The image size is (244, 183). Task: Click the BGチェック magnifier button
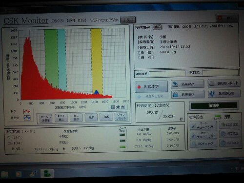pyautogui.click(x=203, y=143)
